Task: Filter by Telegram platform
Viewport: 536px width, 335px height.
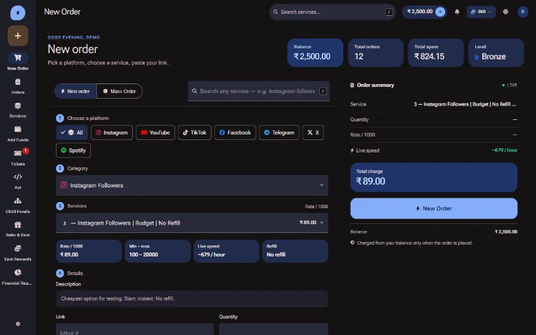Action: (x=279, y=132)
